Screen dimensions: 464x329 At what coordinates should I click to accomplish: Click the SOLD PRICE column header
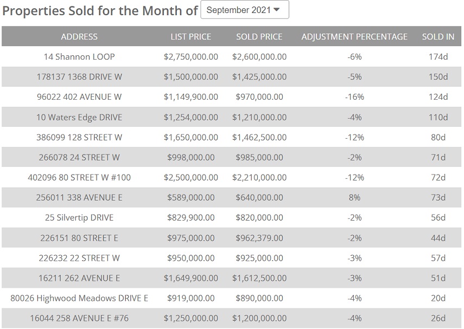tap(259, 37)
